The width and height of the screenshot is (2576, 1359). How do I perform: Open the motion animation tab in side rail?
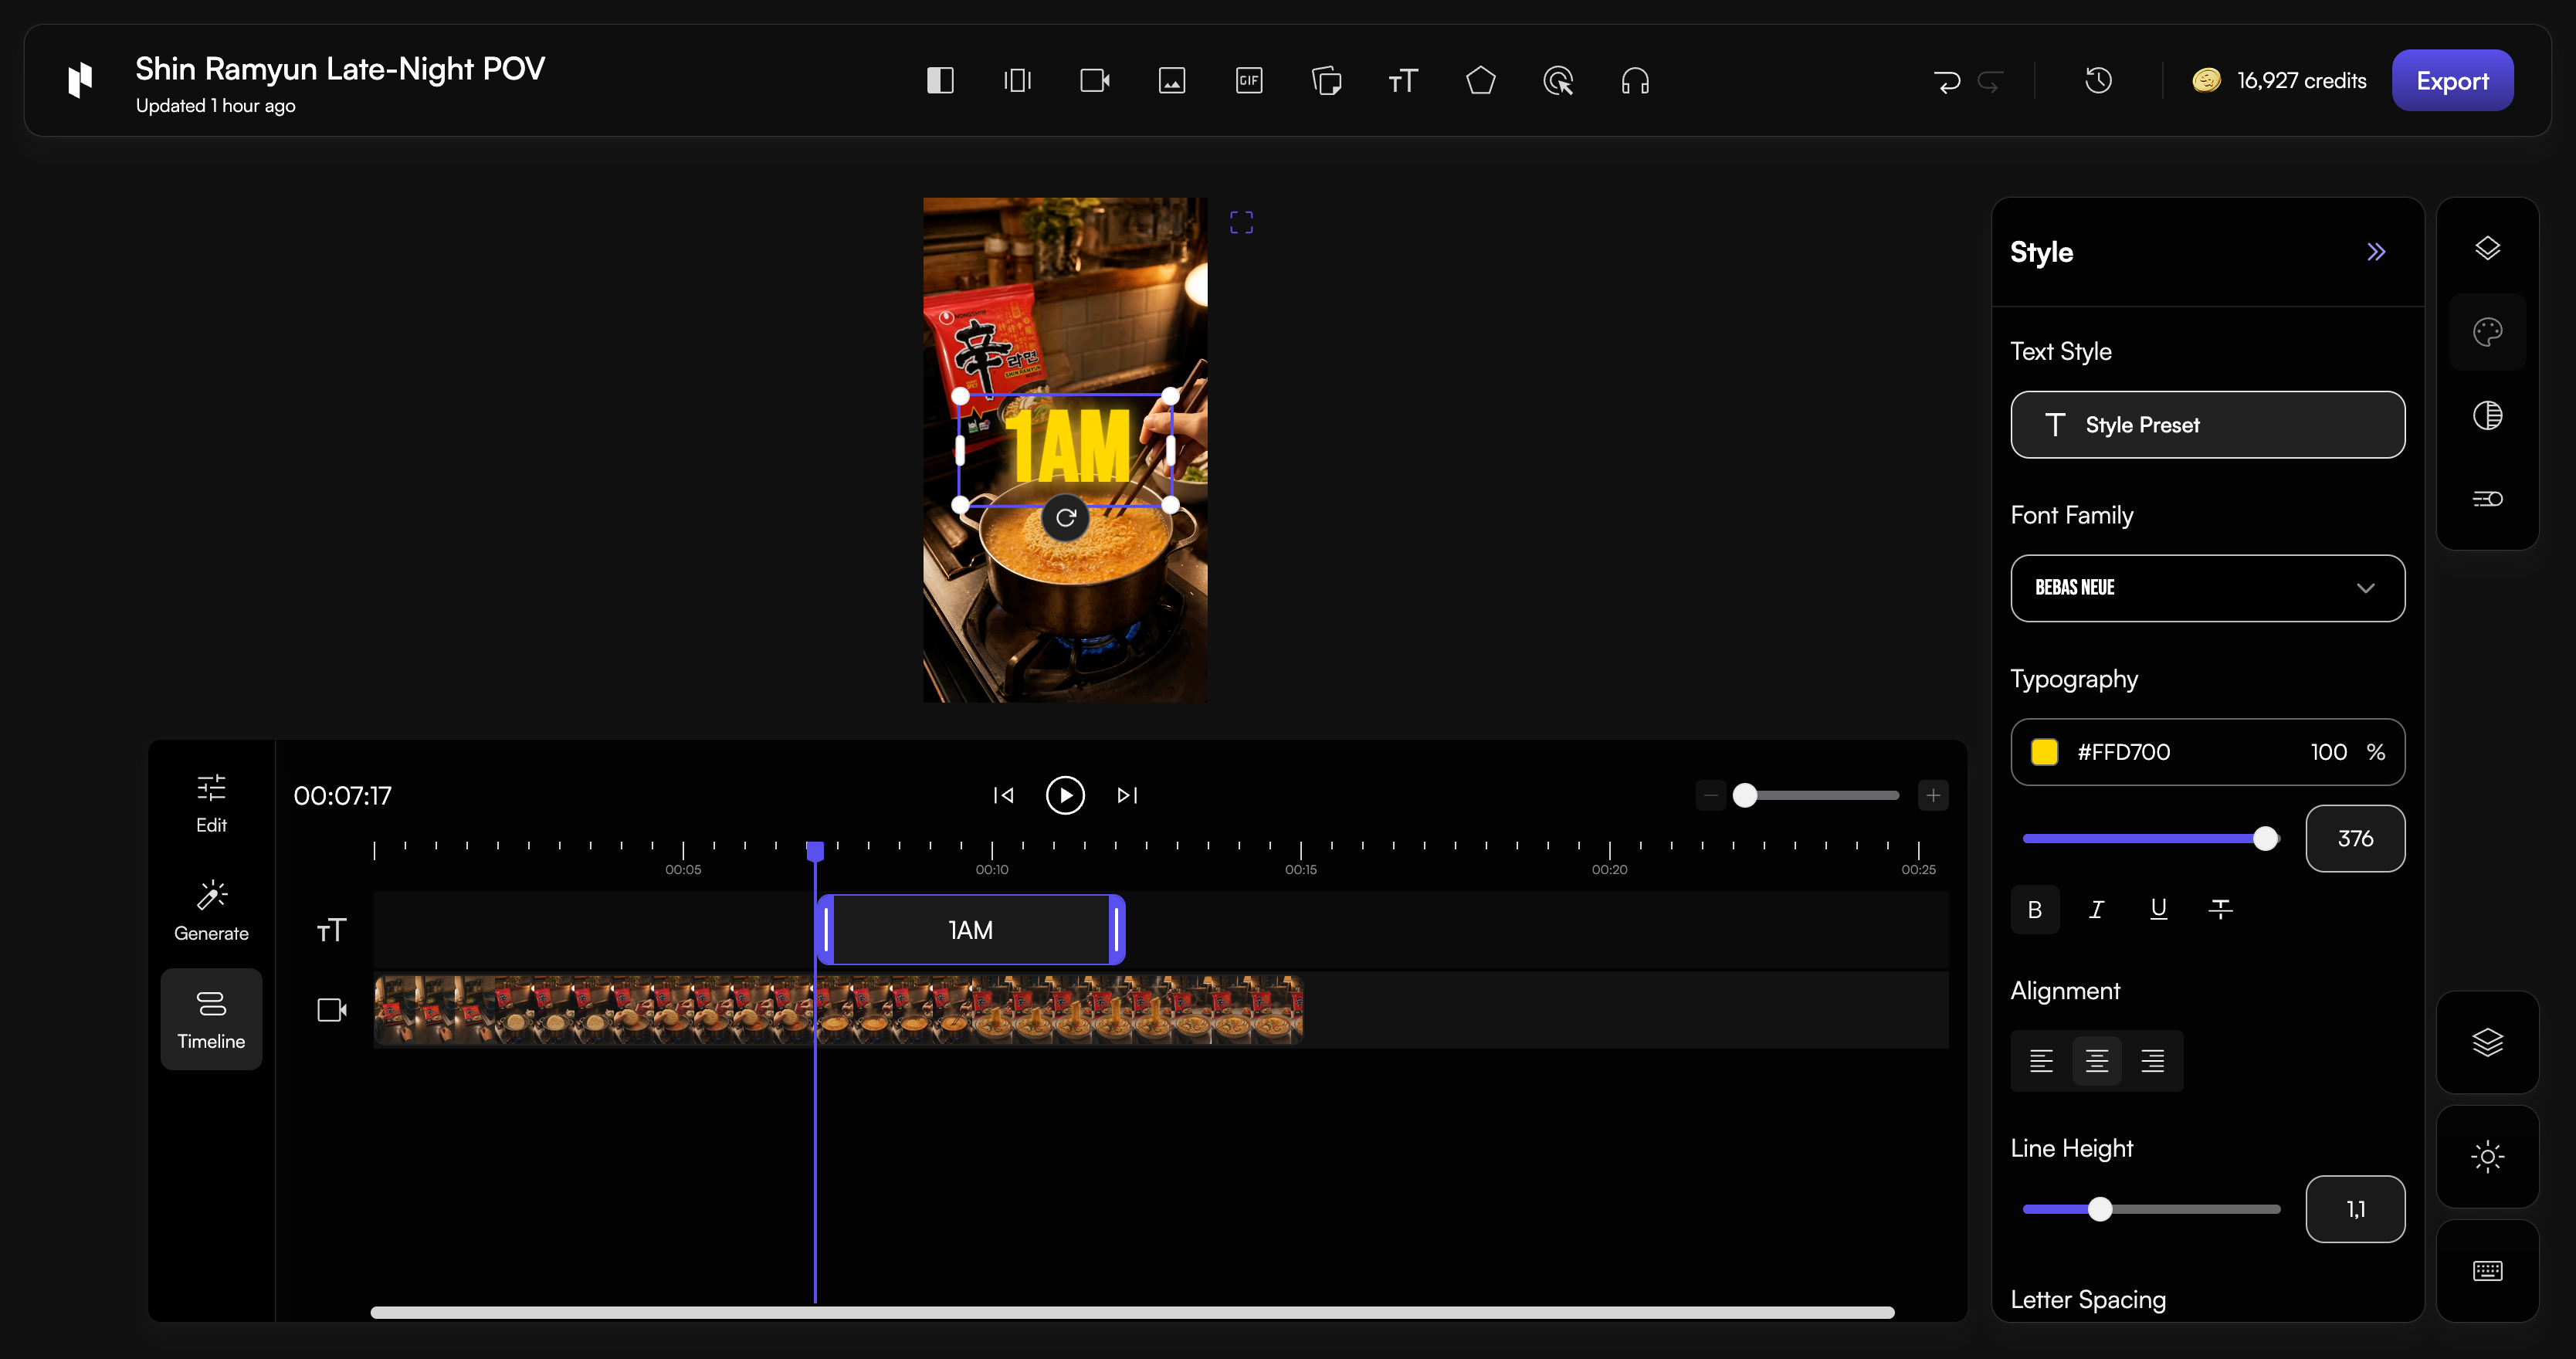(2487, 498)
